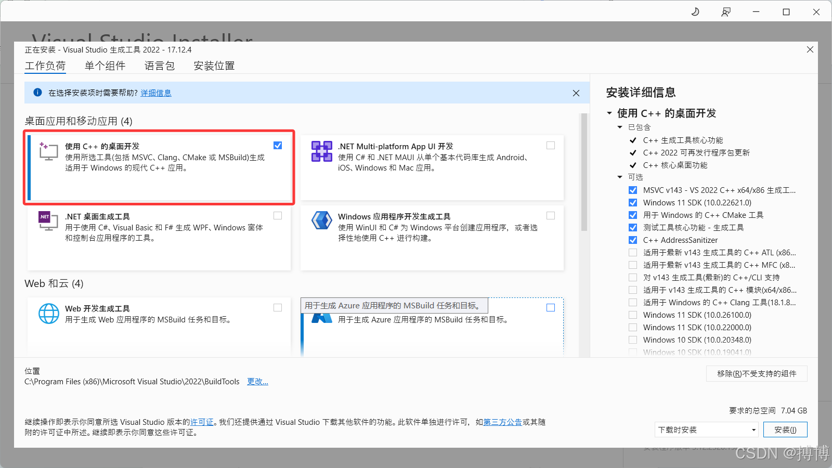
Task: Collapse the 已包含 tree node
Action: (x=620, y=127)
